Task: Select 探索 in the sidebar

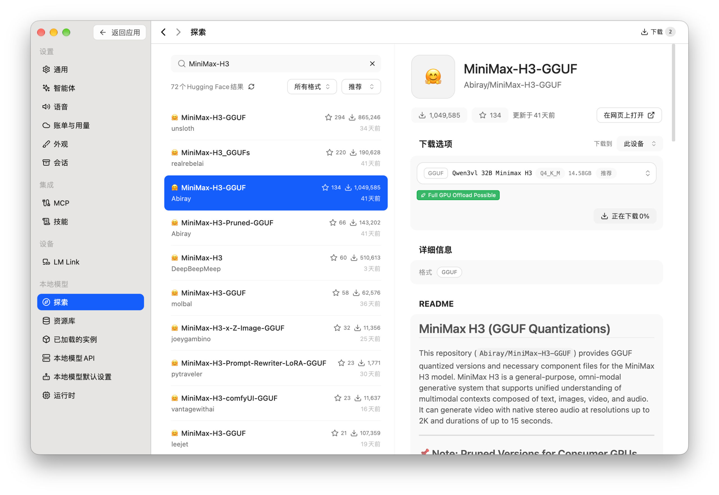Action: tap(90, 302)
